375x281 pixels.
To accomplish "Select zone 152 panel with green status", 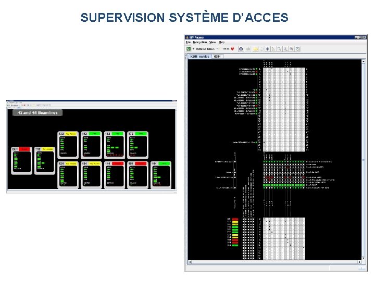I will coord(115,145).
